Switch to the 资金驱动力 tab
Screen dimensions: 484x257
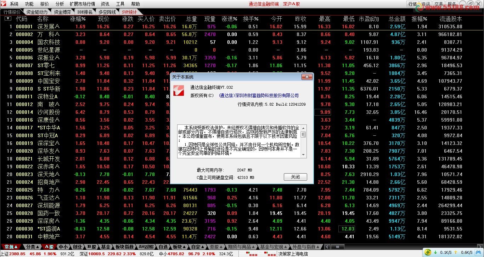tap(37, 12)
